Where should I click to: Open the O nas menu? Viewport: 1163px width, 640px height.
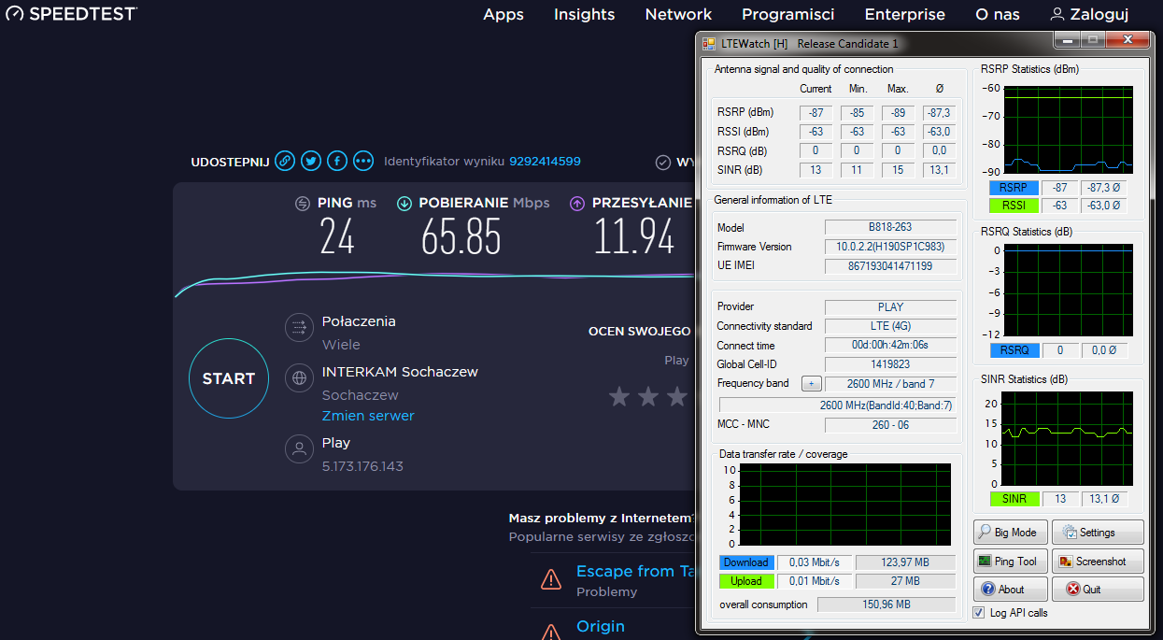point(998,14)
